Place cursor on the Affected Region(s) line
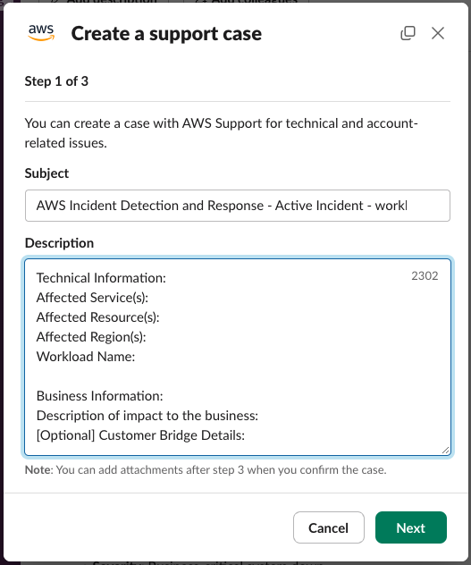Viewport: 471px width, 565px height. [x=91, y=337]
